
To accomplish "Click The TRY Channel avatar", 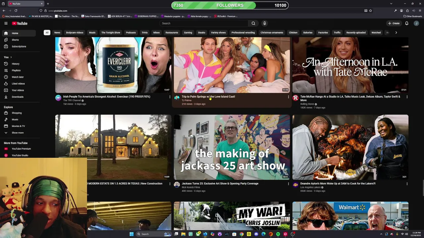I will [58, 98].
